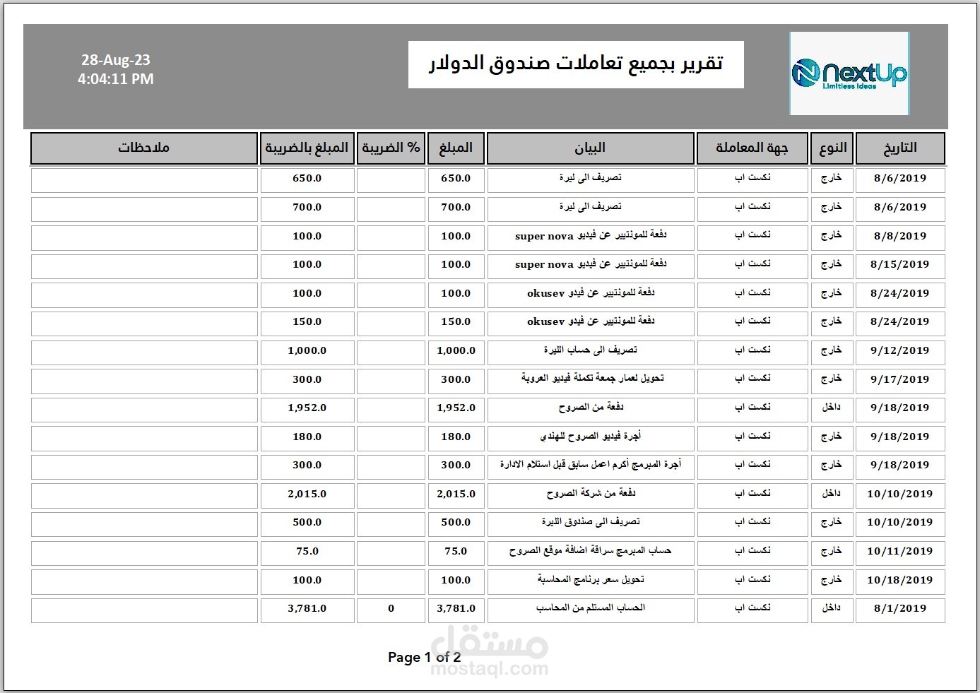Select date cell 8/15/2019
The width and height of the screenshot is (980, 693).
click(900, 265)
